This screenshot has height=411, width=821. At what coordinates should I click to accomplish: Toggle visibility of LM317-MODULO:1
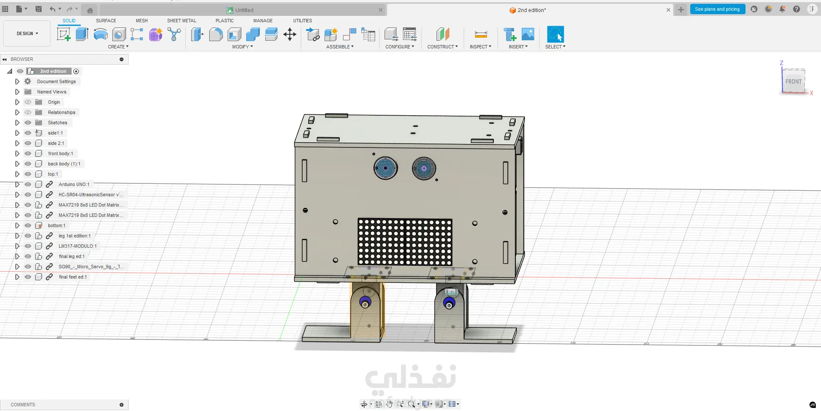tap(28, 246)
